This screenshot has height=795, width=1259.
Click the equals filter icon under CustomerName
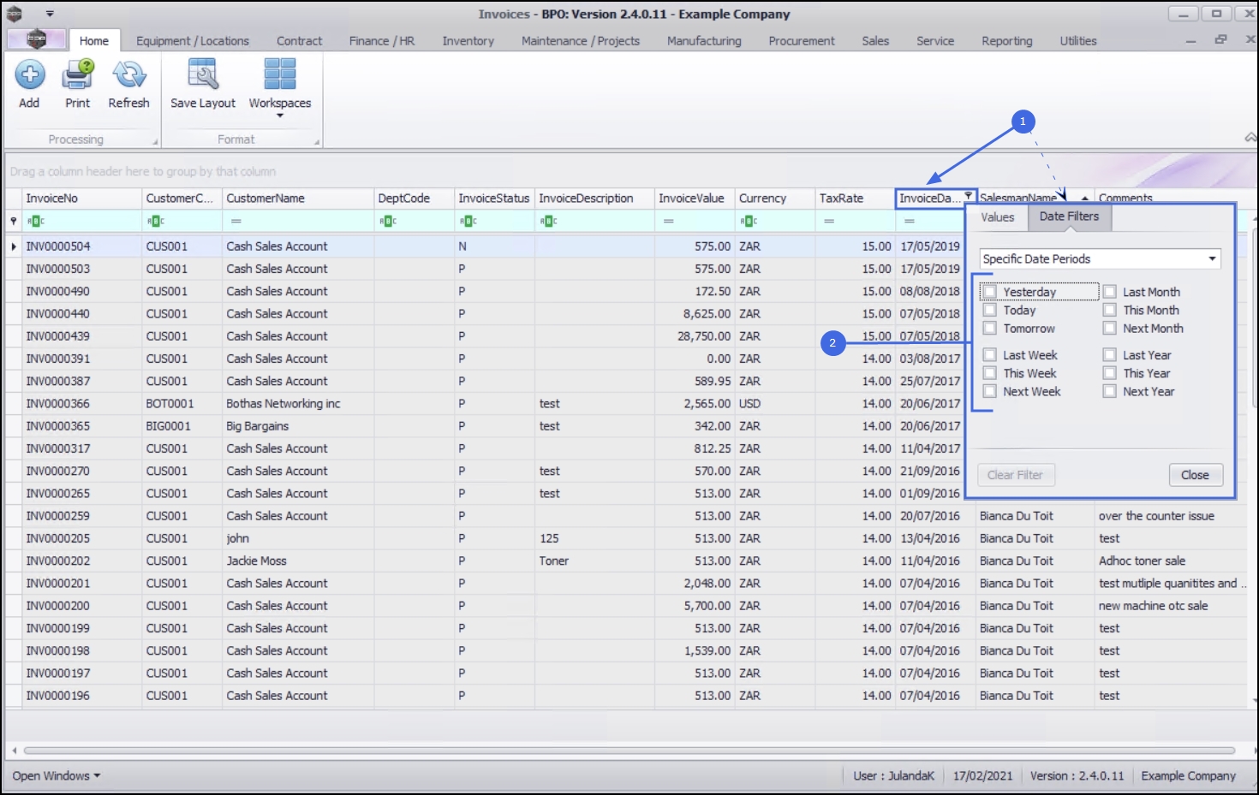[236, 221]
